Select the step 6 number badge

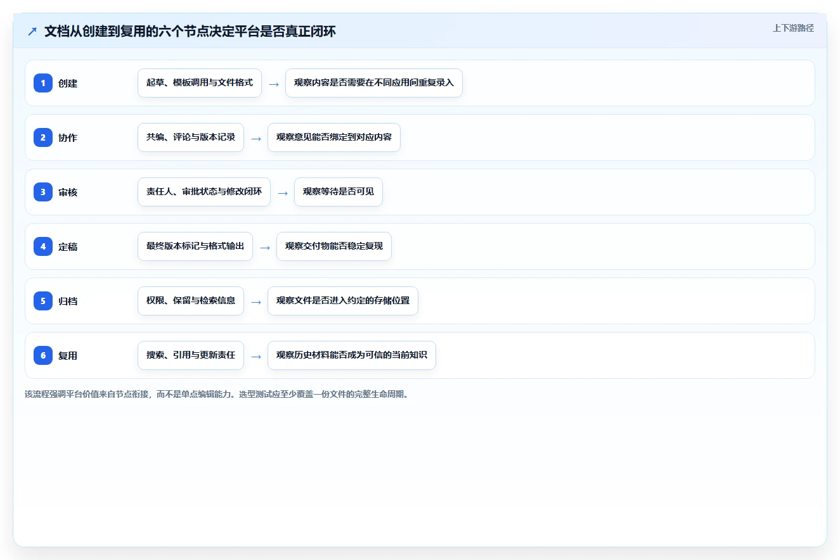(x=43, y=355)
